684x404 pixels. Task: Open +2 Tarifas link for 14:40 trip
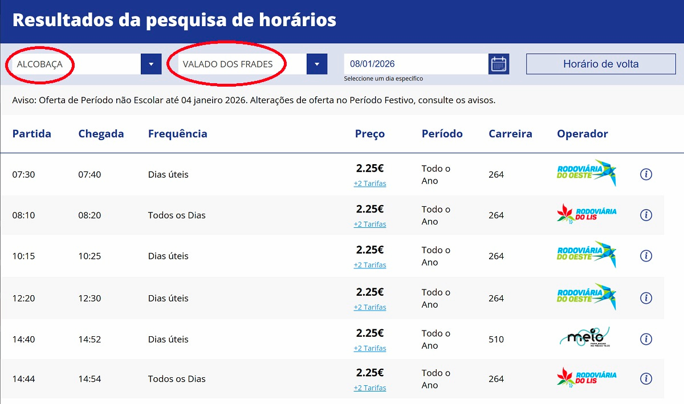369,348
